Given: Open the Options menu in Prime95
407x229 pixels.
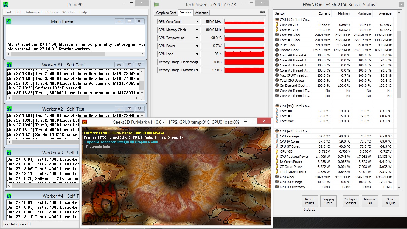Looking at the screenshot, I should click(x=52, y=12).
